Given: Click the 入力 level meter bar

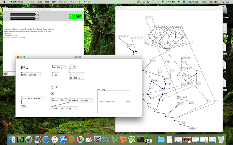Looking at the screenshot, I should 22,14.
